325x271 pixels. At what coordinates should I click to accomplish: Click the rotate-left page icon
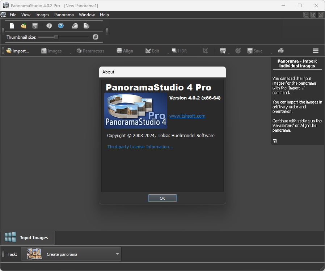75,26
